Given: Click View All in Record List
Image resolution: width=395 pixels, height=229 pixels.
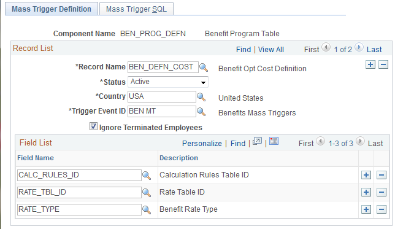Looking at the screenshot, I should pyautogui.click(x=271, y=50).
